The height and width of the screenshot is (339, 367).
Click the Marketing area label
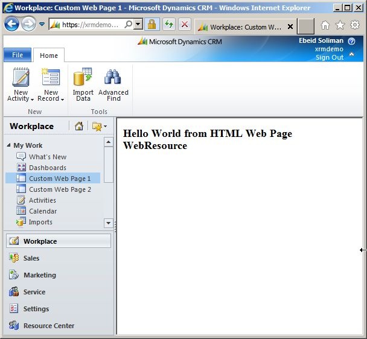40,275
